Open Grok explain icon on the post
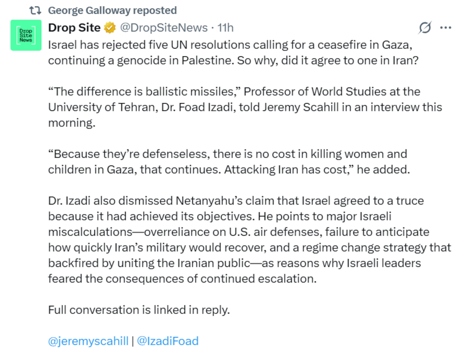This screenshot has width=463, height=356. [425, 27]
